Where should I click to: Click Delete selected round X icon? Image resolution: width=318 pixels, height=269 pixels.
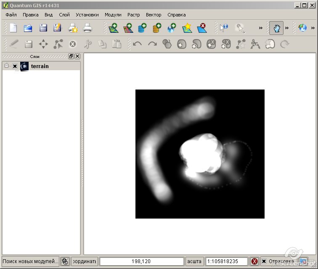[x=73, y=44]
